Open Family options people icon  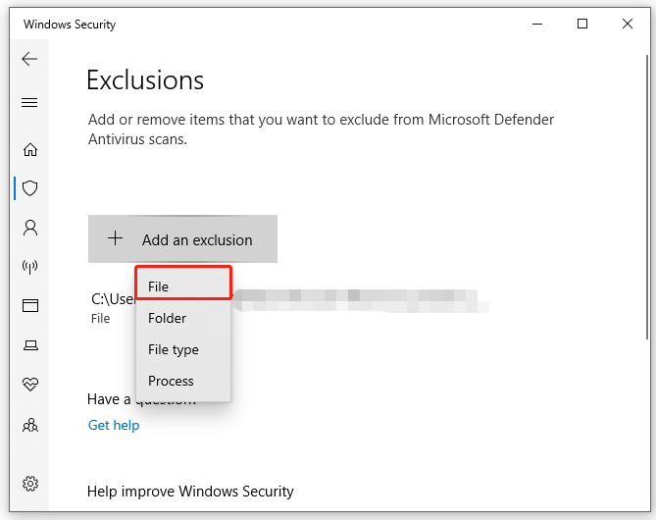(30, 426)
